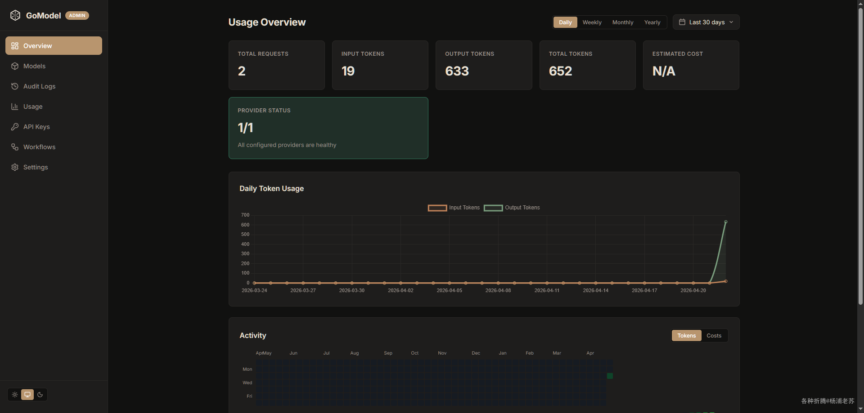
Task: Switch to the Weekly view tab
Action: tap(592, 22)
